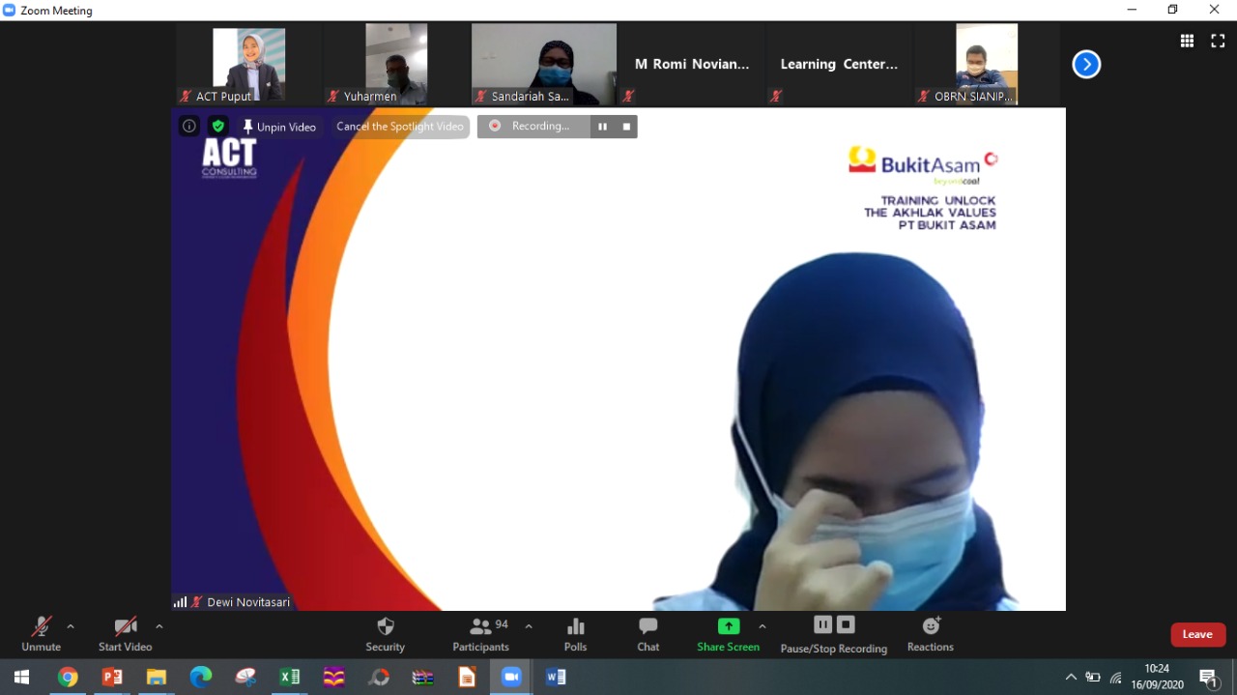Pause the recording in top bar
Viewport: 1237px width, 695px height.
click(602, 127)
